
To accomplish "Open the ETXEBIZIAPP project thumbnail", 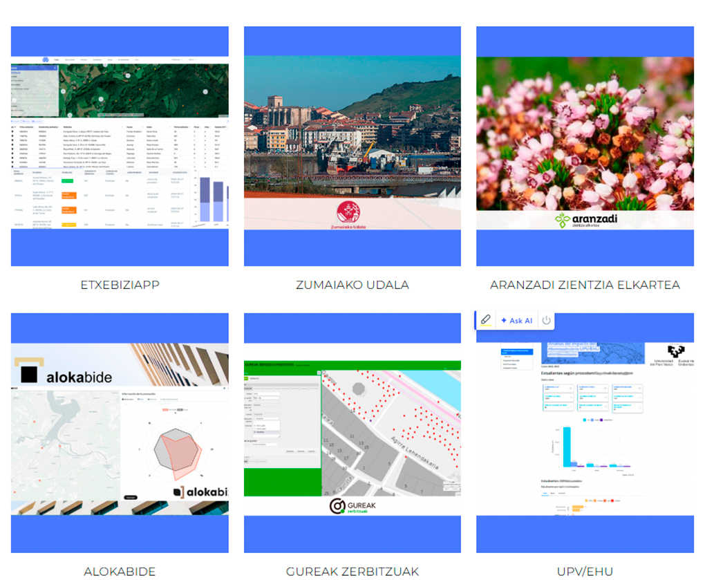I will click(x=120, y=146).
